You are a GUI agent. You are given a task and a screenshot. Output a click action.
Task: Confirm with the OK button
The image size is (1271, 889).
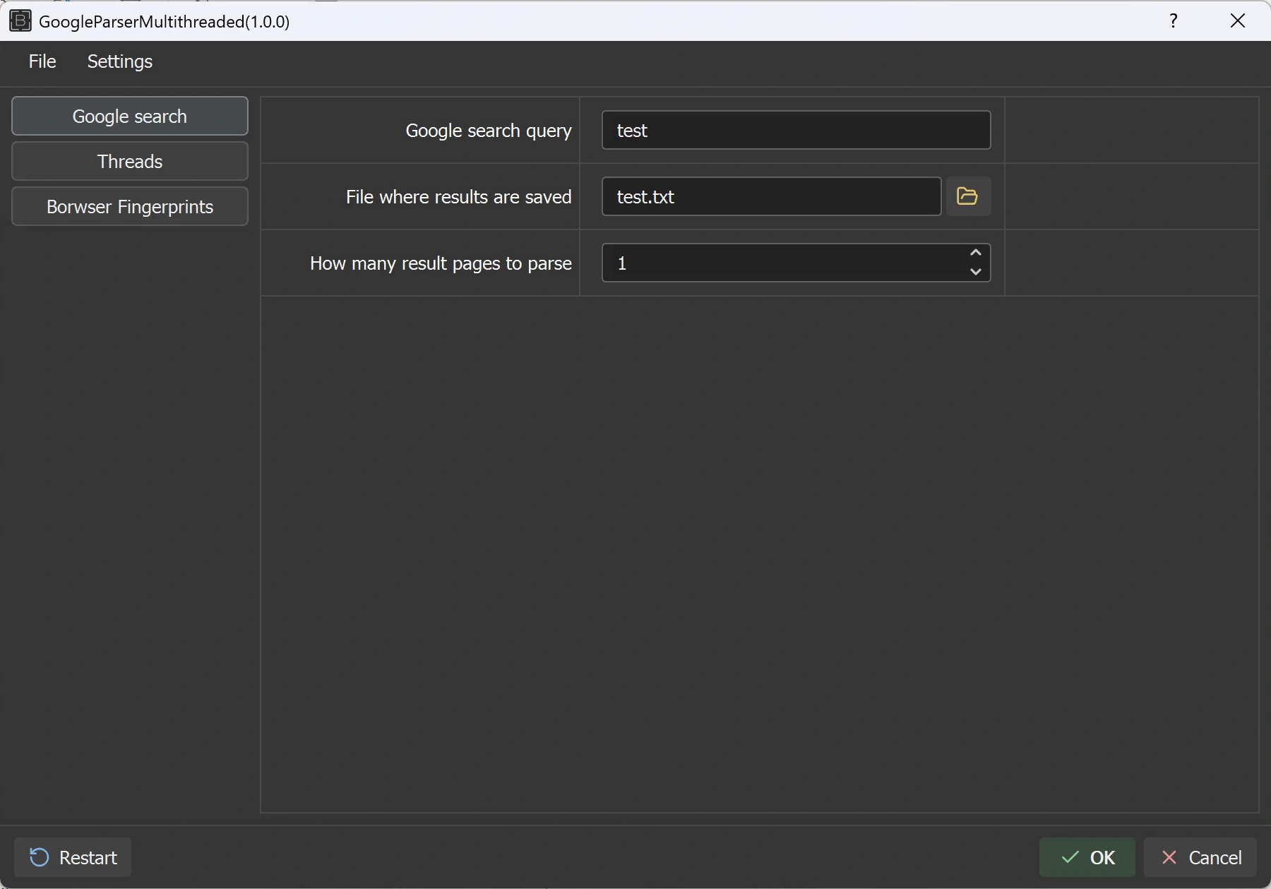pyautogui.click(x=1087, y=857)
